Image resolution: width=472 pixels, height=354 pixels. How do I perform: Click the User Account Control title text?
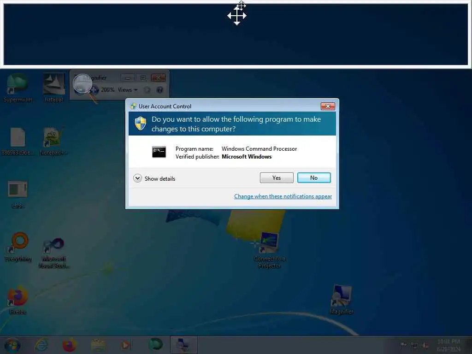(x=165, y=106)
